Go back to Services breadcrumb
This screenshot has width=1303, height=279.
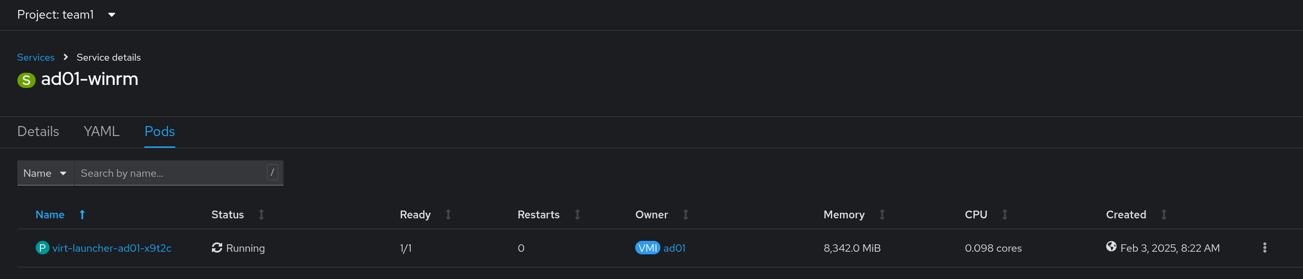pyautogui.click(x=35, y=58)
